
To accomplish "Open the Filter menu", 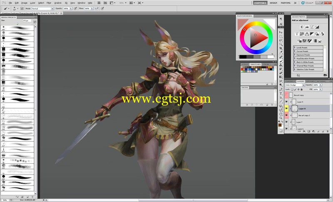I will tap(49, 3).
